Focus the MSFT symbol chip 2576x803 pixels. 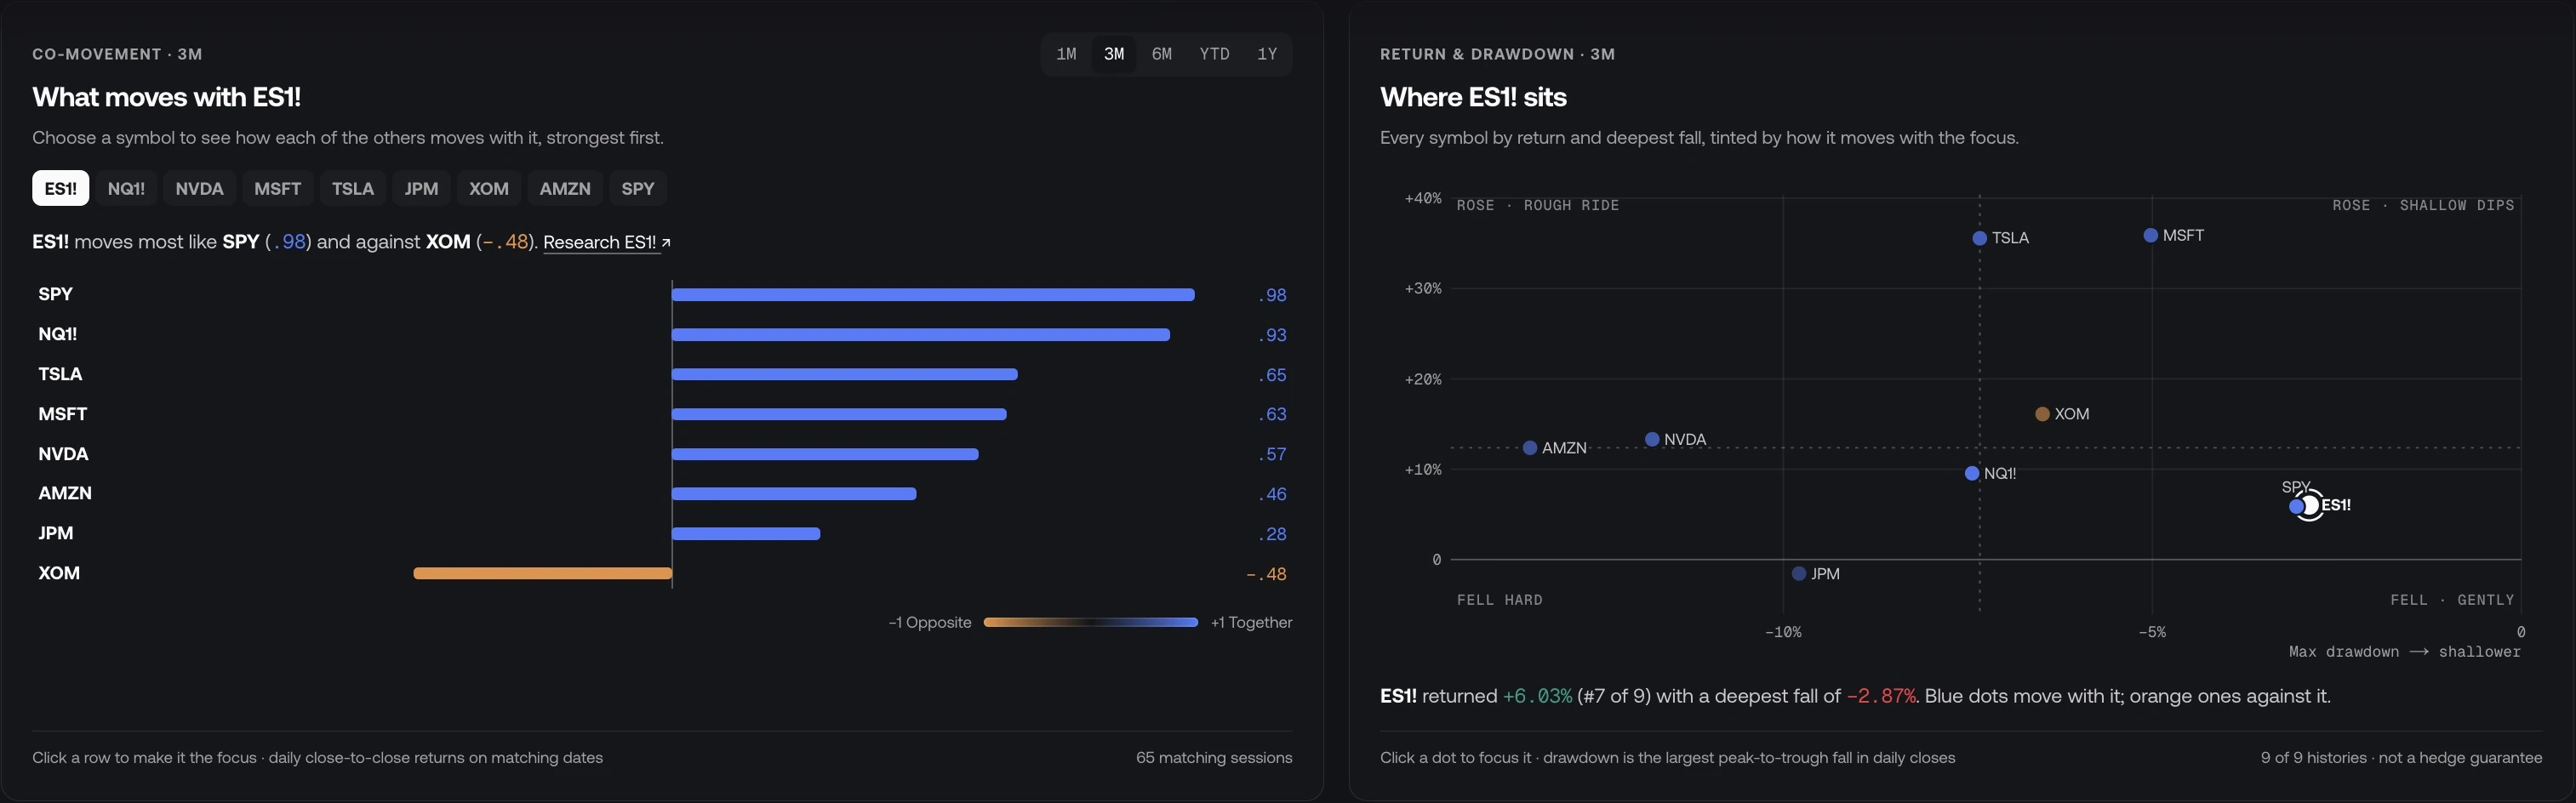[277, 188]
